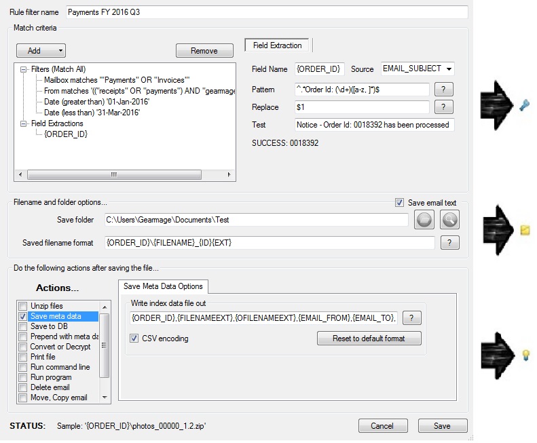Viewport: 537px width, 443px height.
Task: Enable the Unzip files action
Action: click(24, 306)
